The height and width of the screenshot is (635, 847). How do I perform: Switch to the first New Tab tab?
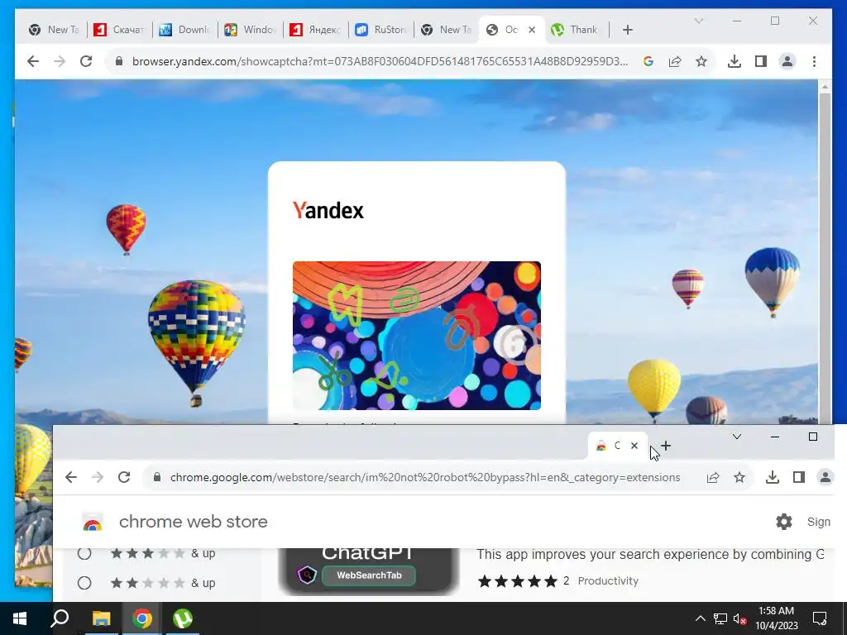coord(54,31)
